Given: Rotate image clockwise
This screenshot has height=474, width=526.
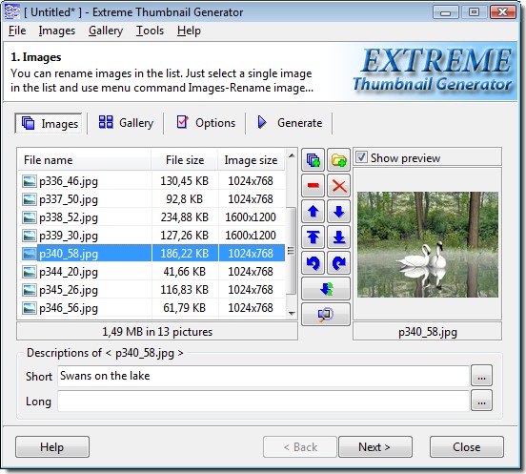Looking at the screenshot, I should point(339,263).
